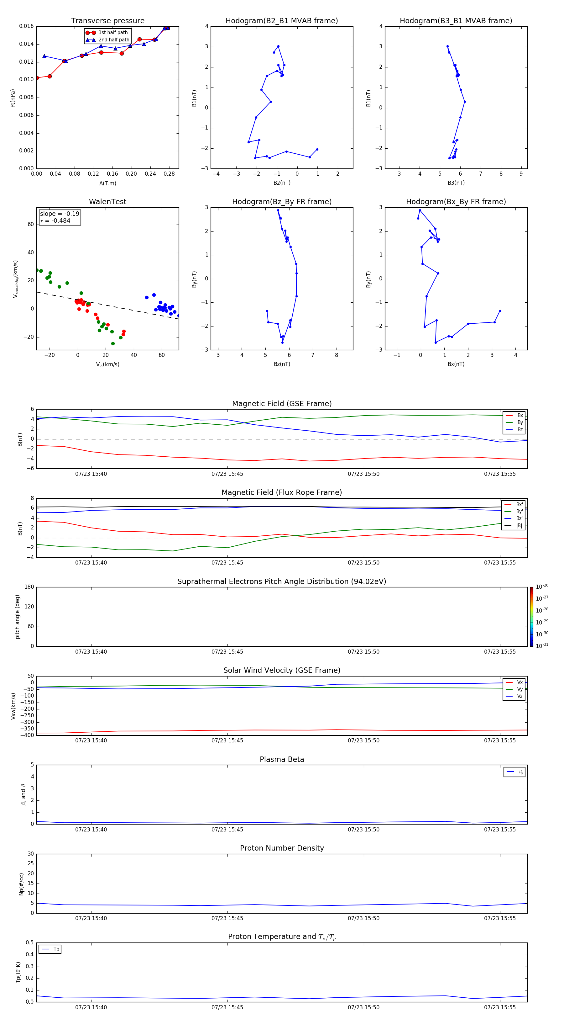Screen dimensions: 564x1035
Task: Click the Hodogram(B3_B1 MVAB frame) title
Action: [x=456, y=21]
